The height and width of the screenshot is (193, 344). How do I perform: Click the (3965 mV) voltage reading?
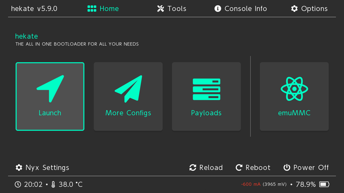click(x=275, y=184)
